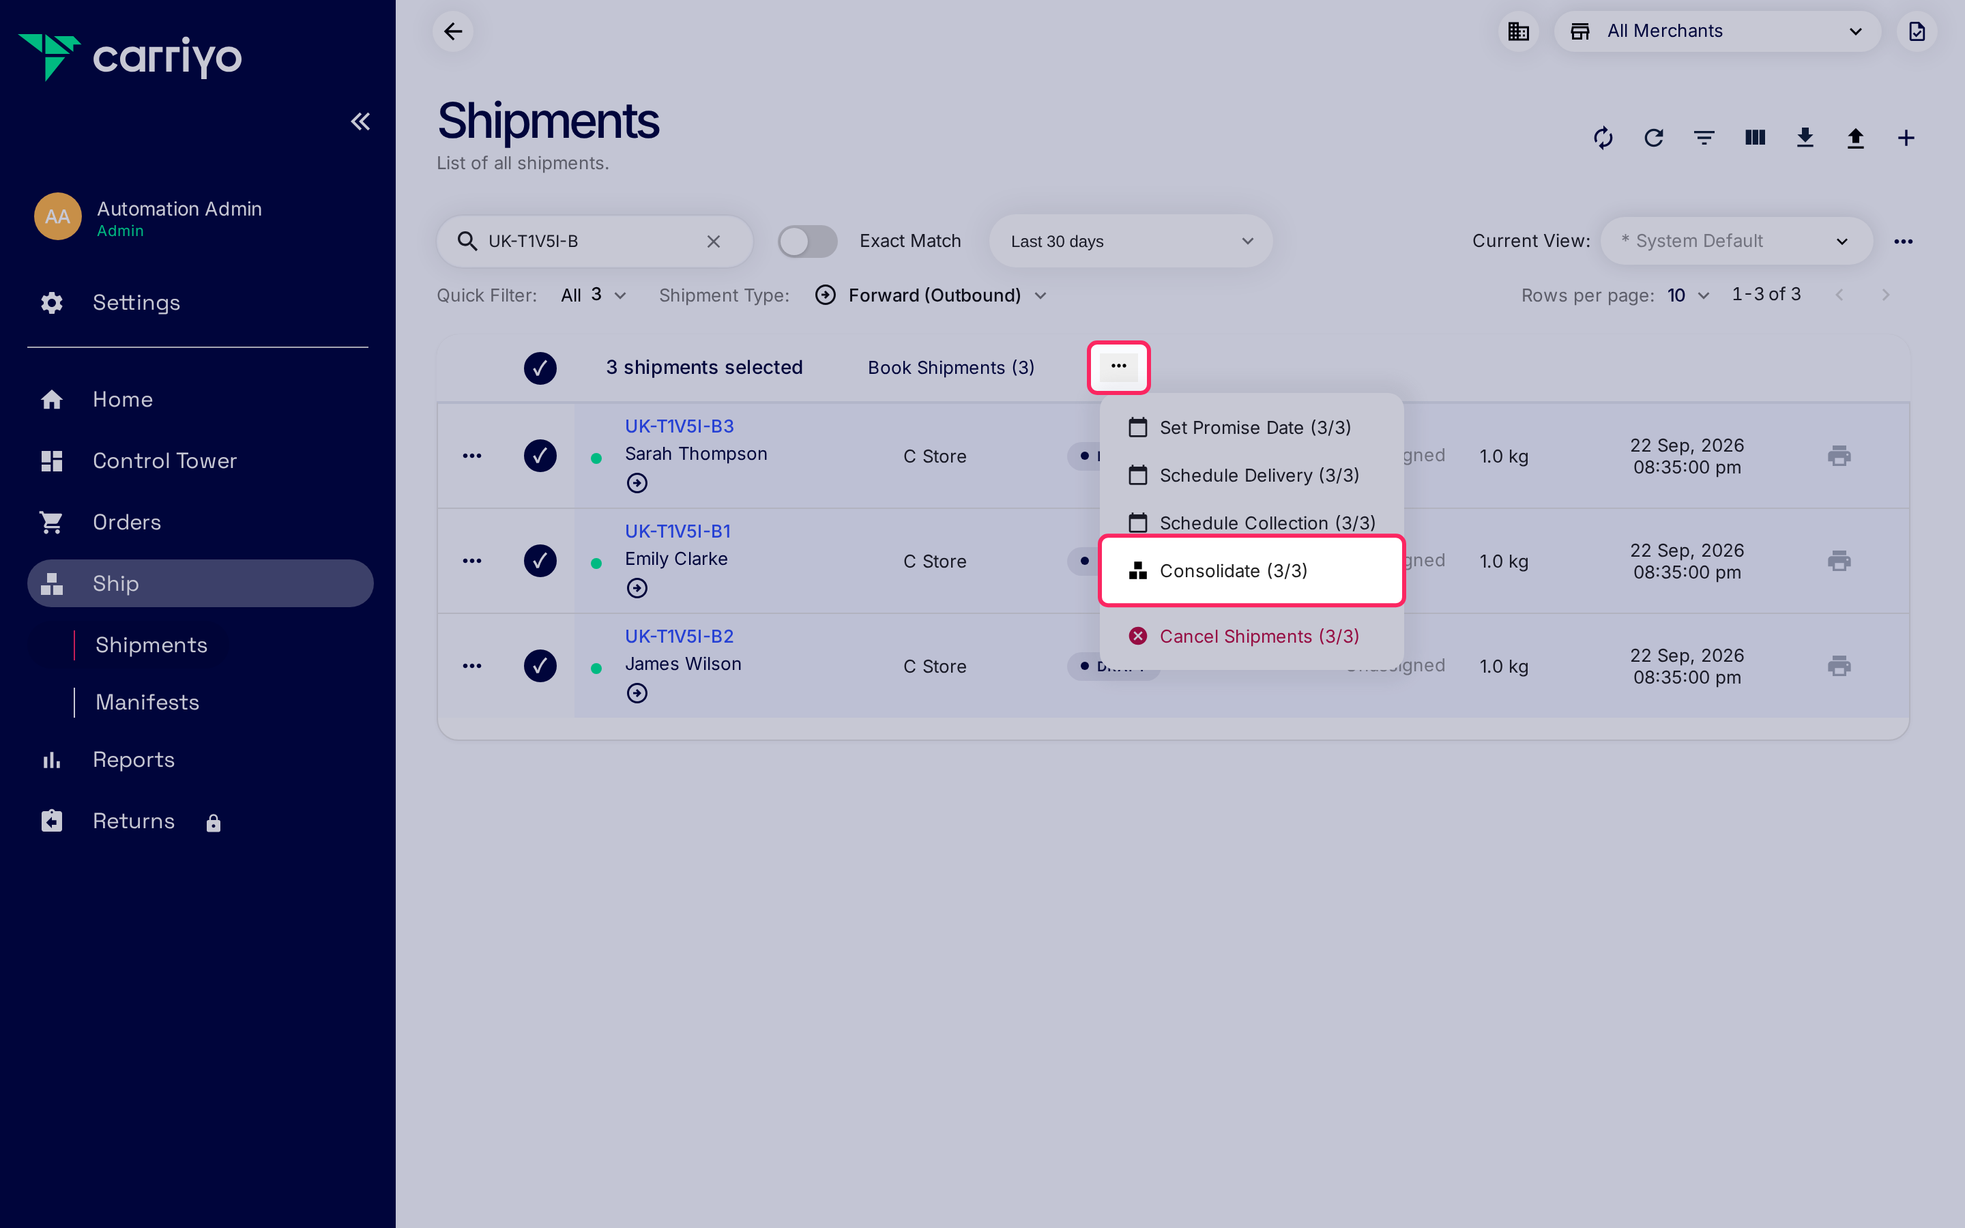Viewport: 1965px width, 1228px height.
Task: Uncheck the UK-T1V5I-B1 shipment checkbox
Action: [x=540, y=560]
